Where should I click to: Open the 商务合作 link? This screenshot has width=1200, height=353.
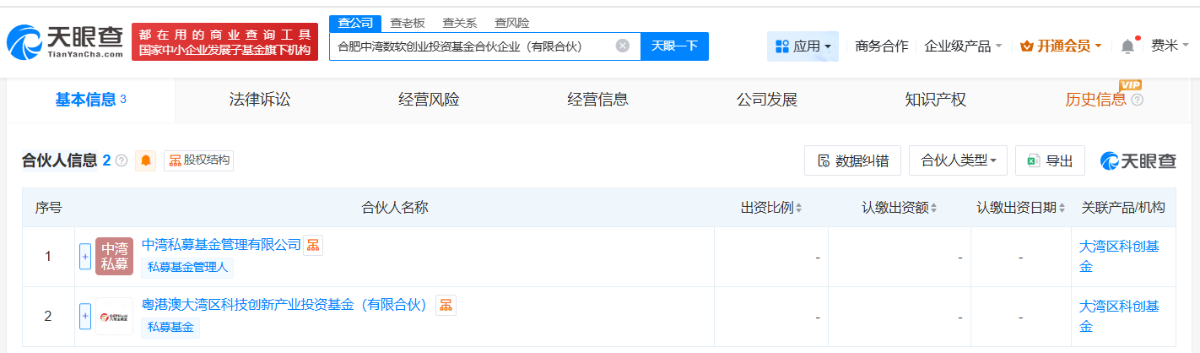pyautogui.click(x=881, y=46)
